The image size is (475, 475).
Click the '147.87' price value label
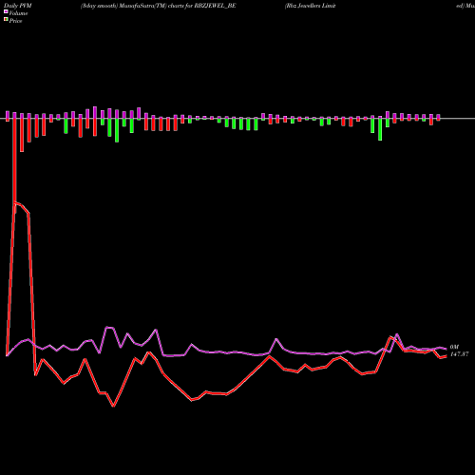pyautogui.click(x=459, y=354)
